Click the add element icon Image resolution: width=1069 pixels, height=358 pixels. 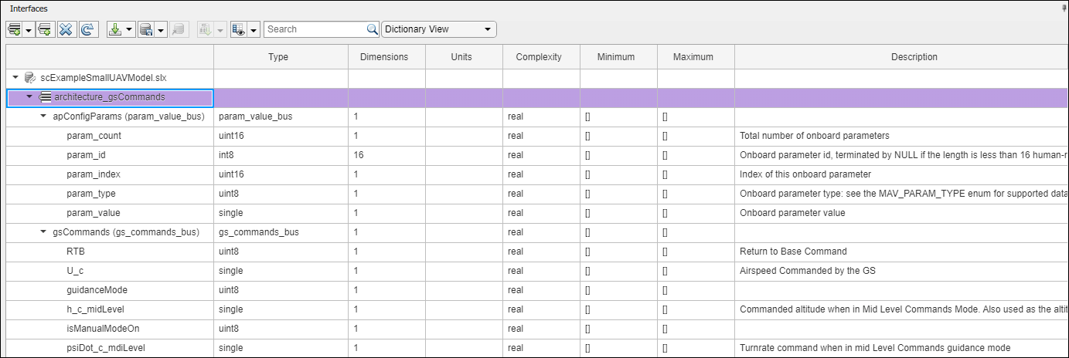45,29
